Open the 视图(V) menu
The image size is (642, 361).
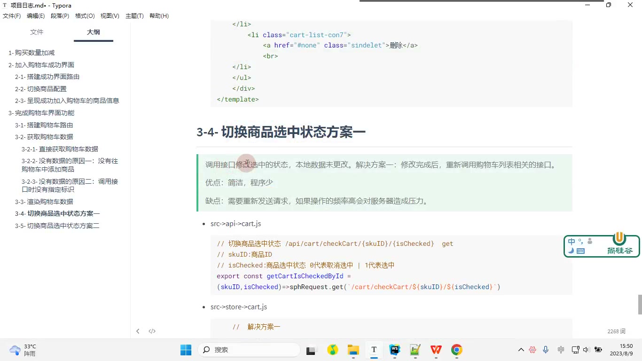pyautogui.click(x=110, y=16)
